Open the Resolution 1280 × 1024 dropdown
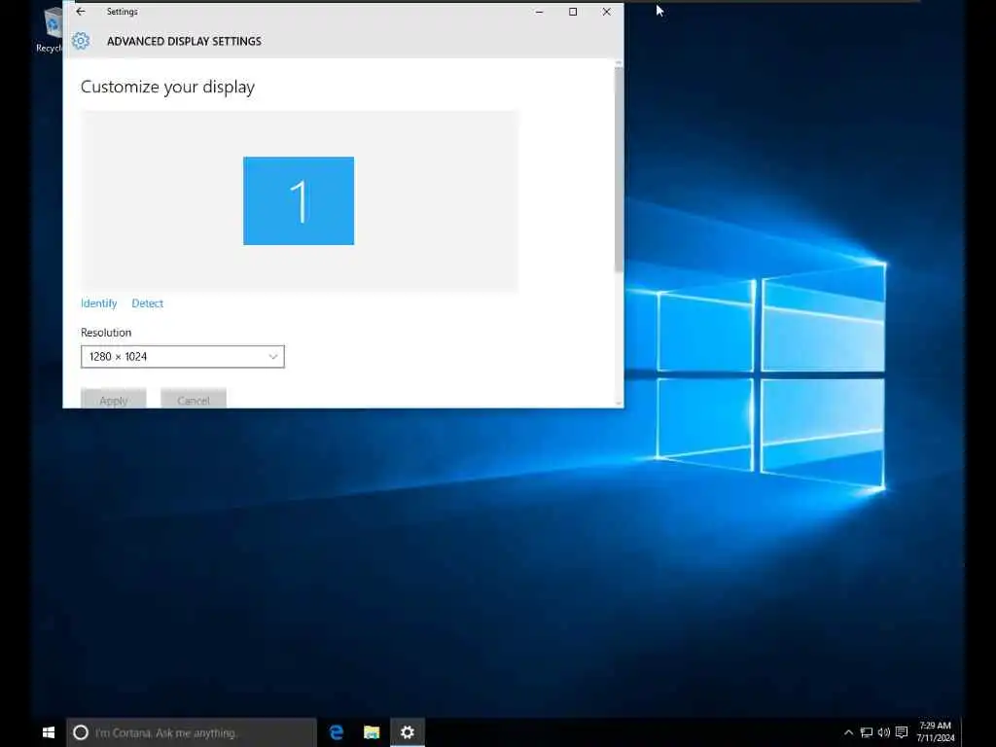 (182, 356)
